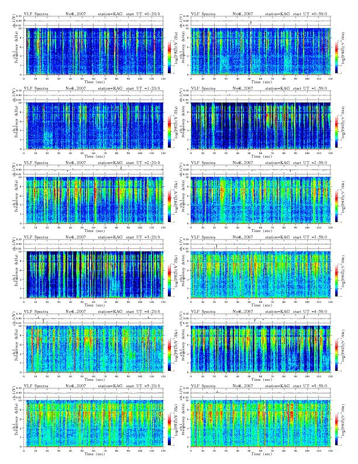Click the title text 'start UT =3:50:0'

coord(311,237)
